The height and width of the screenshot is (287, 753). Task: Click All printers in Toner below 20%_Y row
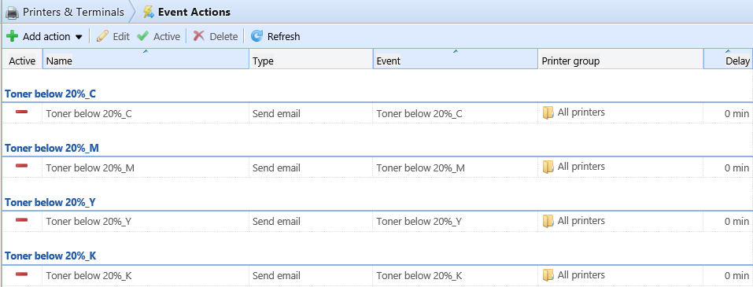pos(581,220)
